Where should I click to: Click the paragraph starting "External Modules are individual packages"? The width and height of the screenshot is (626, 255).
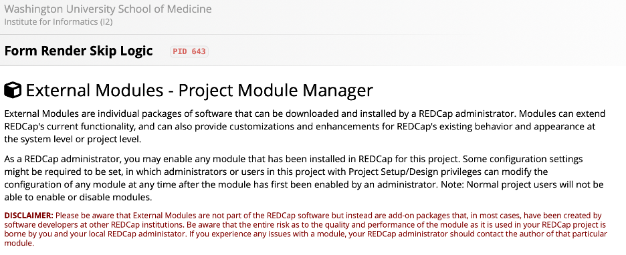[305, 127]
